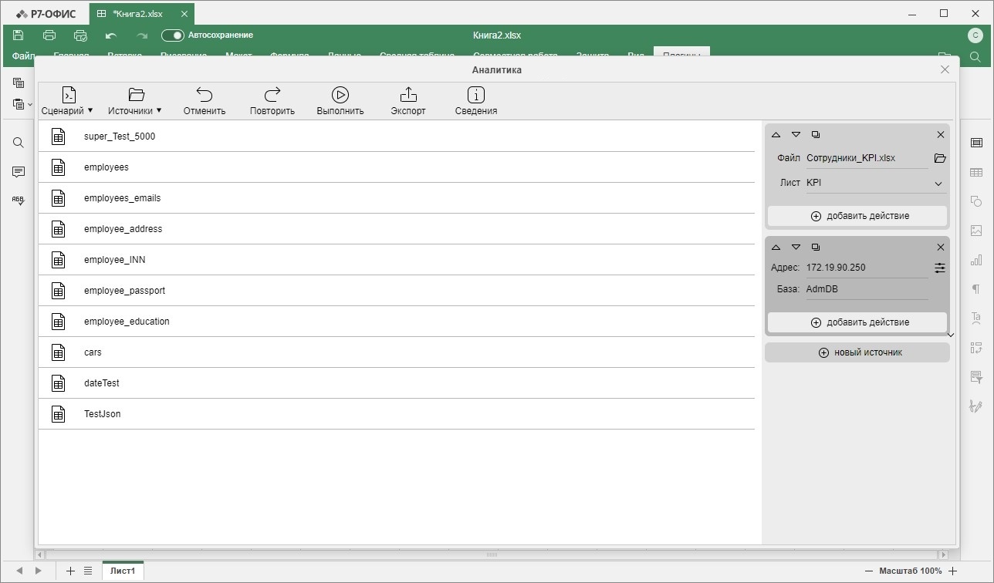Expand the Лист KPI dropdown
Screen dimensions: 994x583
point(938,184)
